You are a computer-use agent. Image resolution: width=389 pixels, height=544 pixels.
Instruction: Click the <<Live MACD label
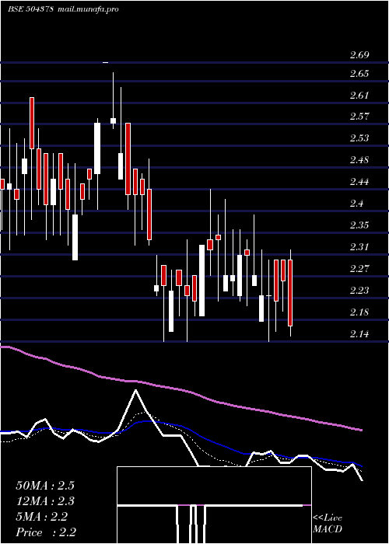[x=328, y=523]
